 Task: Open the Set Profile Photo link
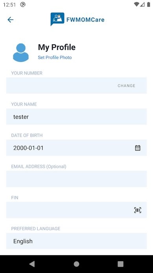coord(55,58)
